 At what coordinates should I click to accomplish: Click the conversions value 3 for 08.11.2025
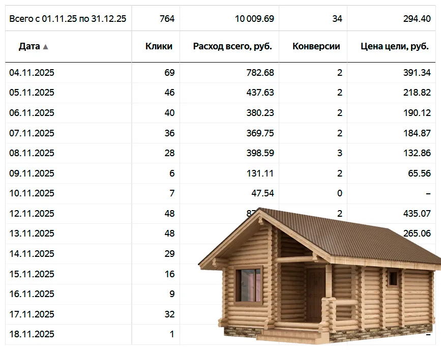click(x=339, y=153)
